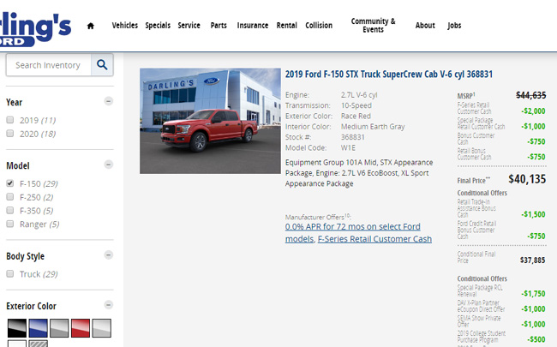Click Retail Trade-In Assistance -$1,500 amount
This screenshot has width=557, height=347.
[534, 214]
